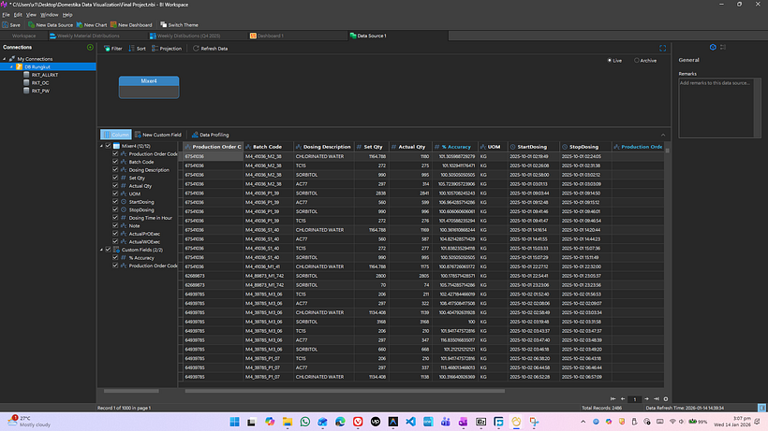The height and width of the screenshot is (431, 768).
Task: Jump to the last records page
Action: (x=657, y=399)
